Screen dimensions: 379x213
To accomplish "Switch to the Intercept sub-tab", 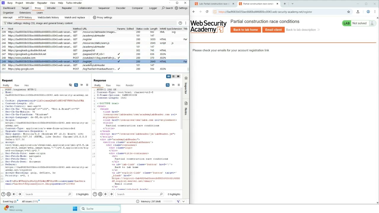I will [8, 17].
